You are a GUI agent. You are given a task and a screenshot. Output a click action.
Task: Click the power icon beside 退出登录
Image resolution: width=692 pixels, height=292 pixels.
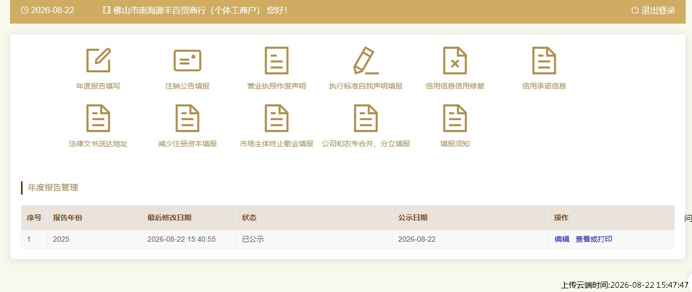coord(635,10)
